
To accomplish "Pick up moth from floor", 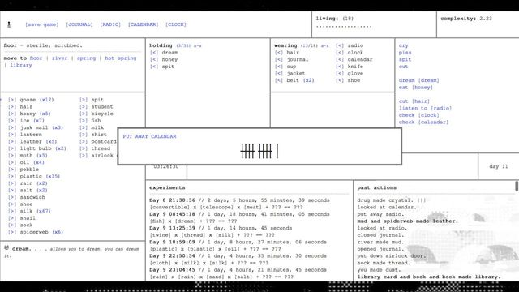I will (x=12, y=155).
